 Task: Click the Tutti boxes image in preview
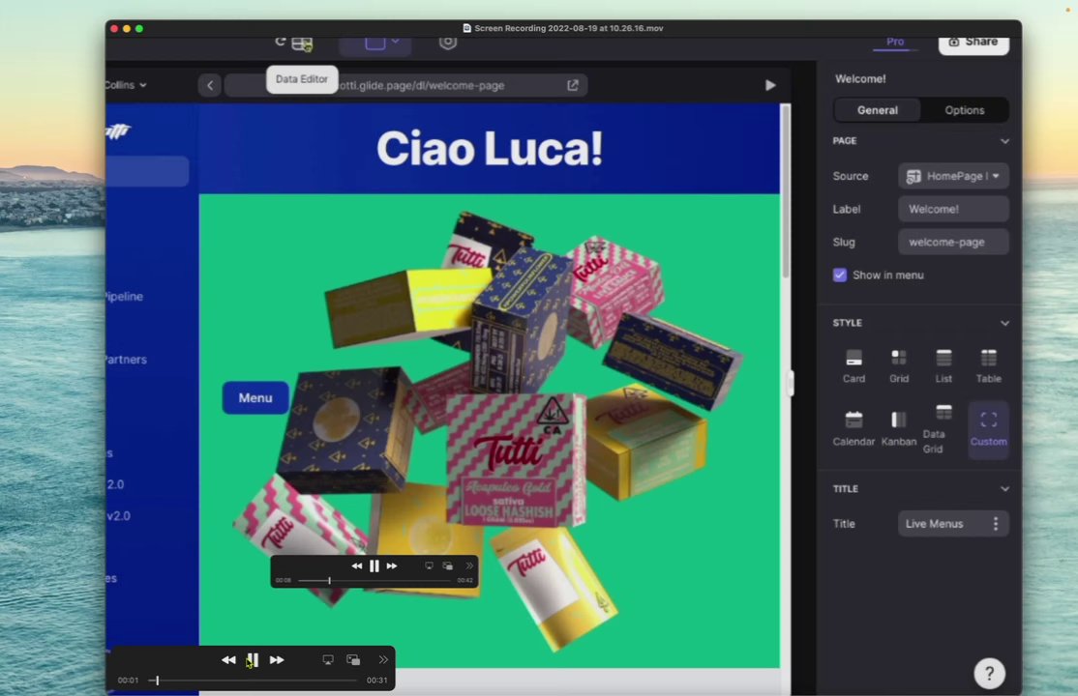click(490, 431)
